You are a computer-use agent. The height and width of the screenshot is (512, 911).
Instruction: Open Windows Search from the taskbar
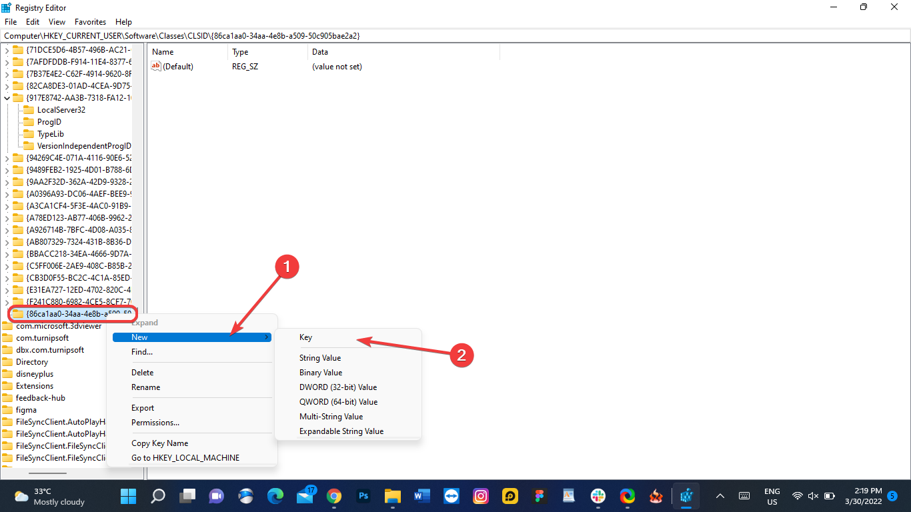pyautogui.click(x=157, y=496)
